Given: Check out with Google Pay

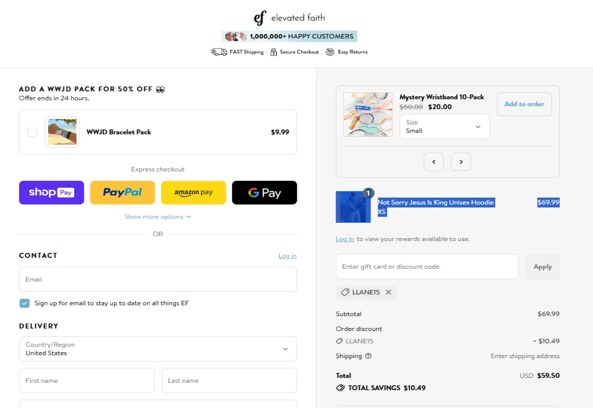Looking at the screenshot, I should pyautogui.click(x=264, y=192).
